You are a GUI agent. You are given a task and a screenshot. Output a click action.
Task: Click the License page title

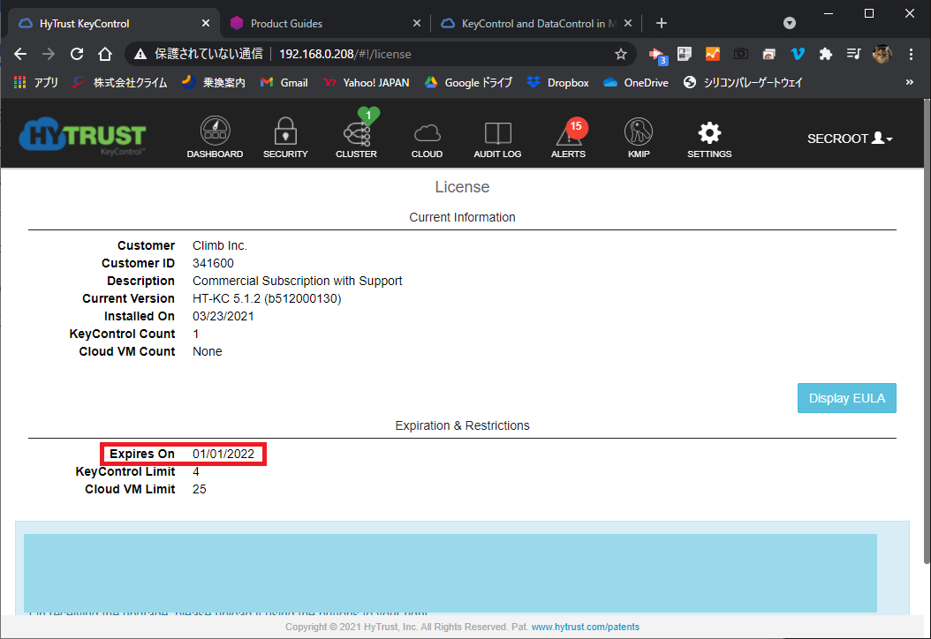point(463,187)
